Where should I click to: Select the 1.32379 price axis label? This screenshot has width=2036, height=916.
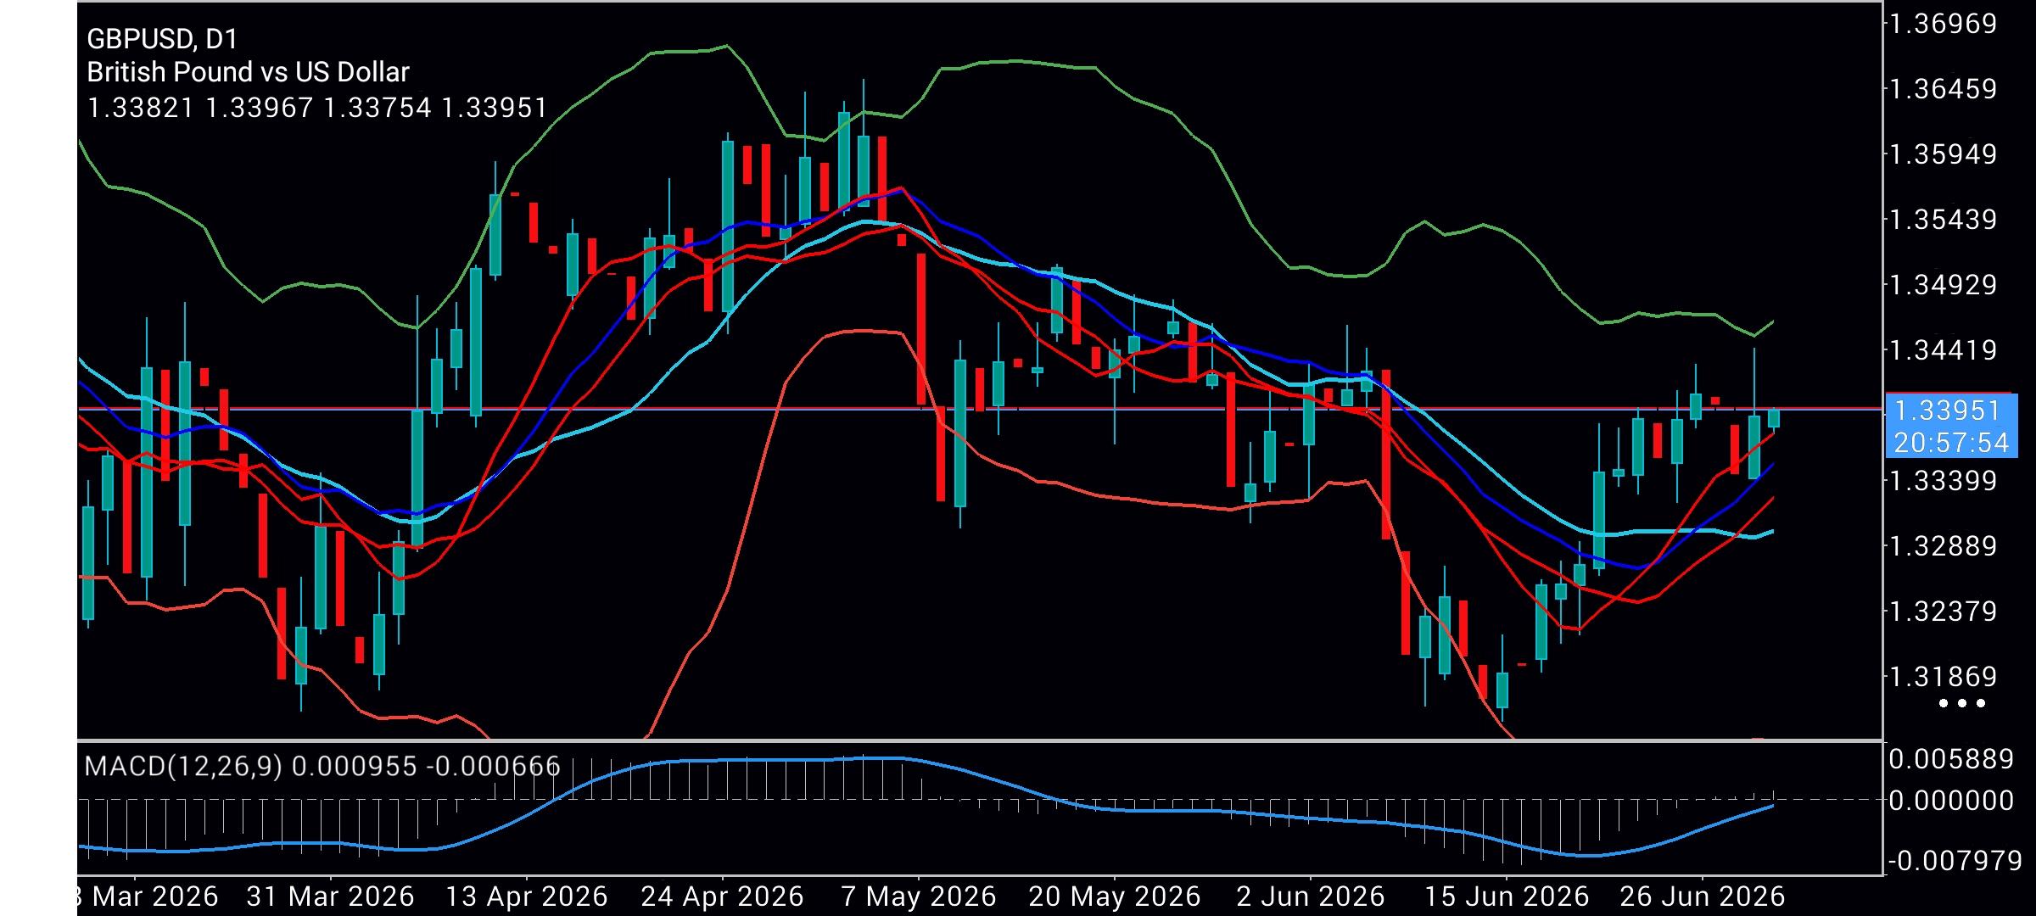[x=1943, y=611]
